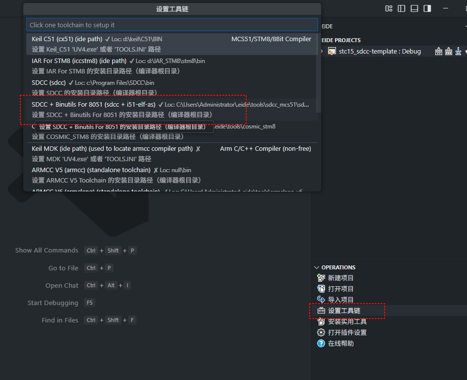
Task: Choose Keil MDK (ide path) entry
Action: click(172, 154)
